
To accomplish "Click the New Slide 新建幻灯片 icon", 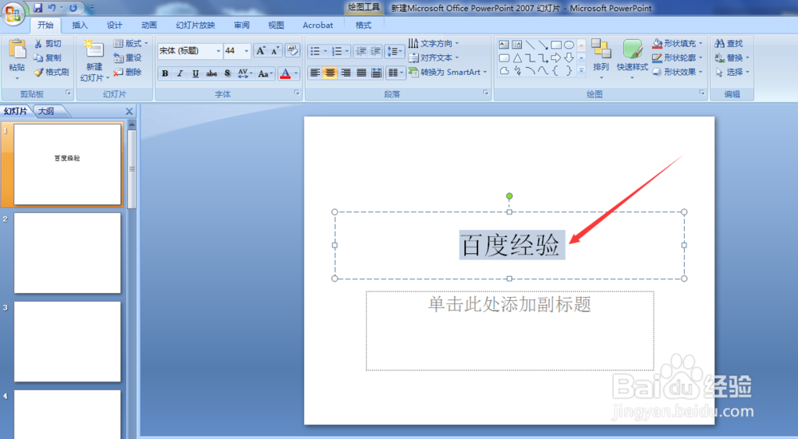I will pos(93,49).
